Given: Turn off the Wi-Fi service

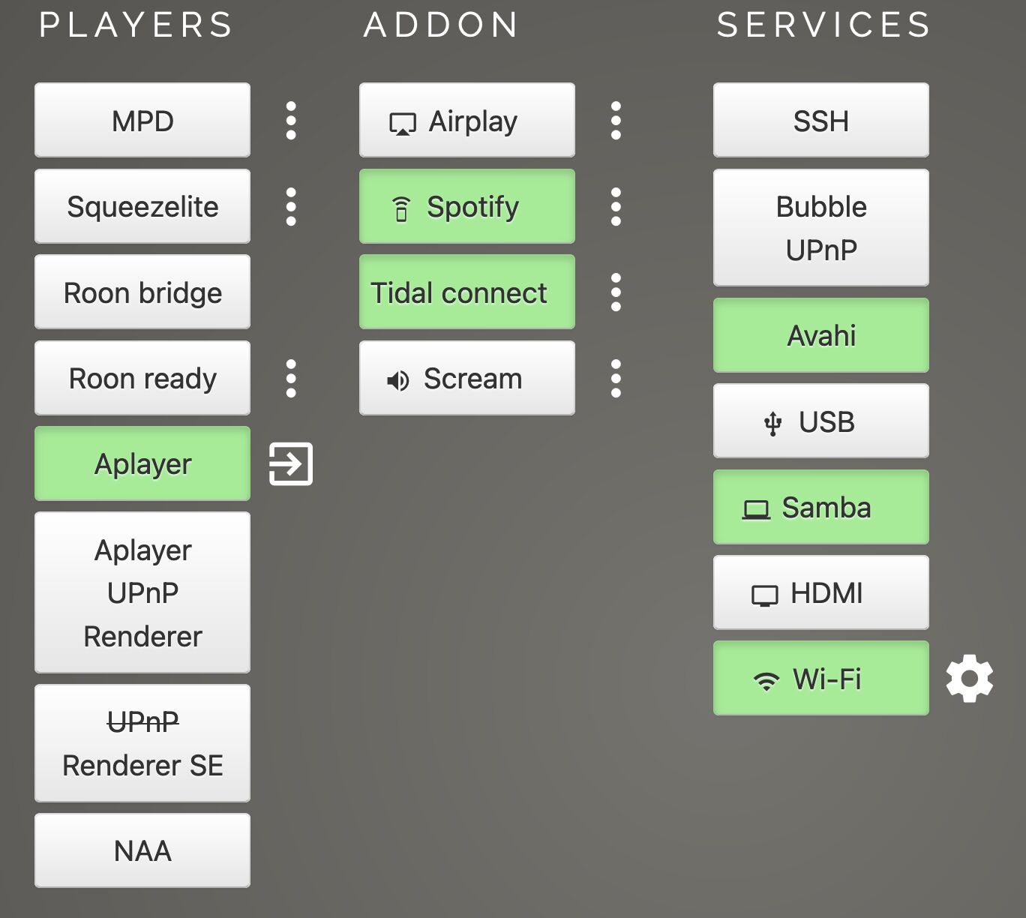Looking at the screenshot, I should pos(820,678).
